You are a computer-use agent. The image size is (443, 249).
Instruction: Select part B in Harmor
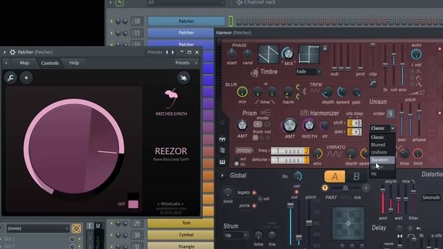pos(356,176)
